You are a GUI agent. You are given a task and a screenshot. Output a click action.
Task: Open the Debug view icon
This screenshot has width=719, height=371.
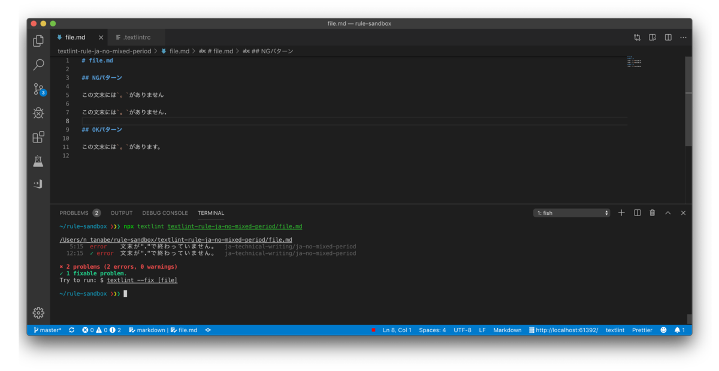click(38, 113)
